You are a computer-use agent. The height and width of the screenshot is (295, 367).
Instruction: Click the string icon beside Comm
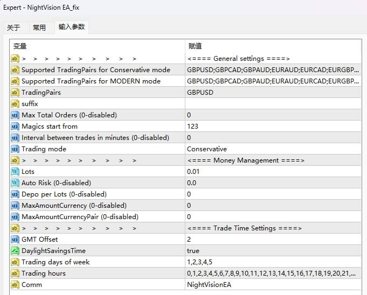pyautogui.click(x=15, y=284)
